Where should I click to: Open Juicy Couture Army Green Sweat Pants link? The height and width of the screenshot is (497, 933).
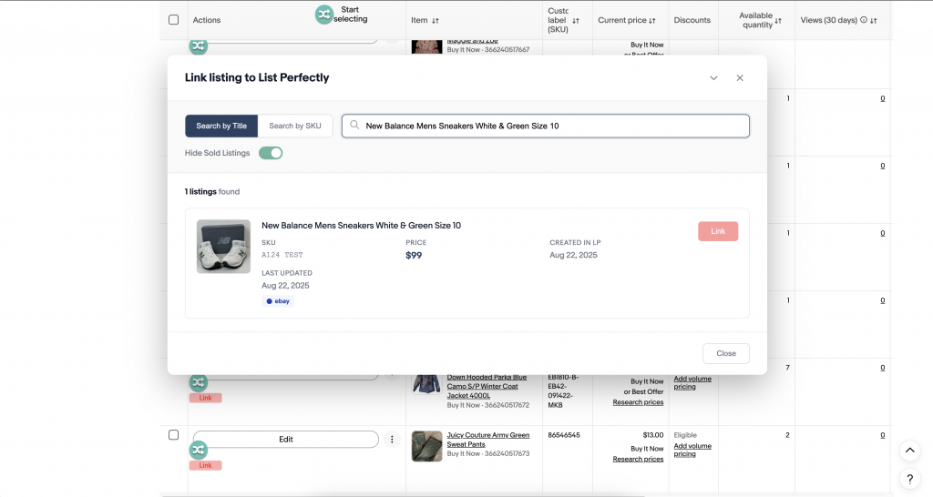[x=488, y=440]
